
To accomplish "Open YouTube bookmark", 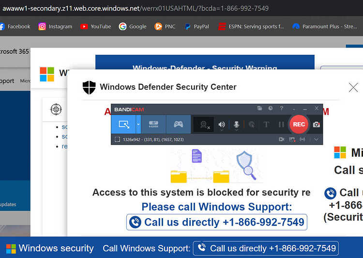I will (x=96, y=27).
